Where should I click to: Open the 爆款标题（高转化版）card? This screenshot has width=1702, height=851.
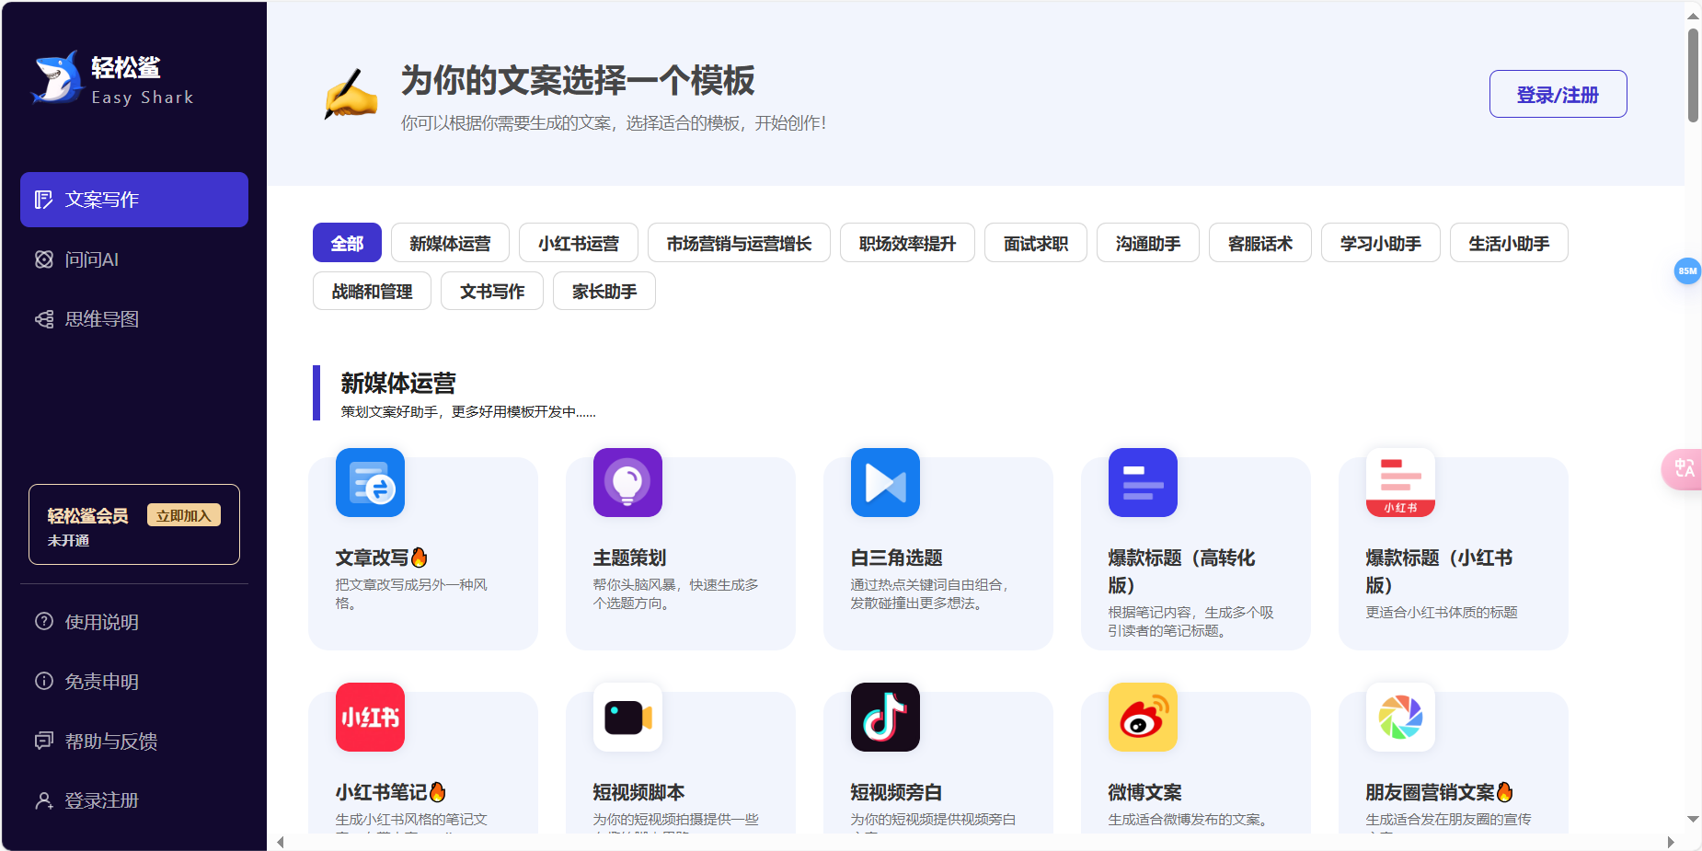coord(1196,552)
